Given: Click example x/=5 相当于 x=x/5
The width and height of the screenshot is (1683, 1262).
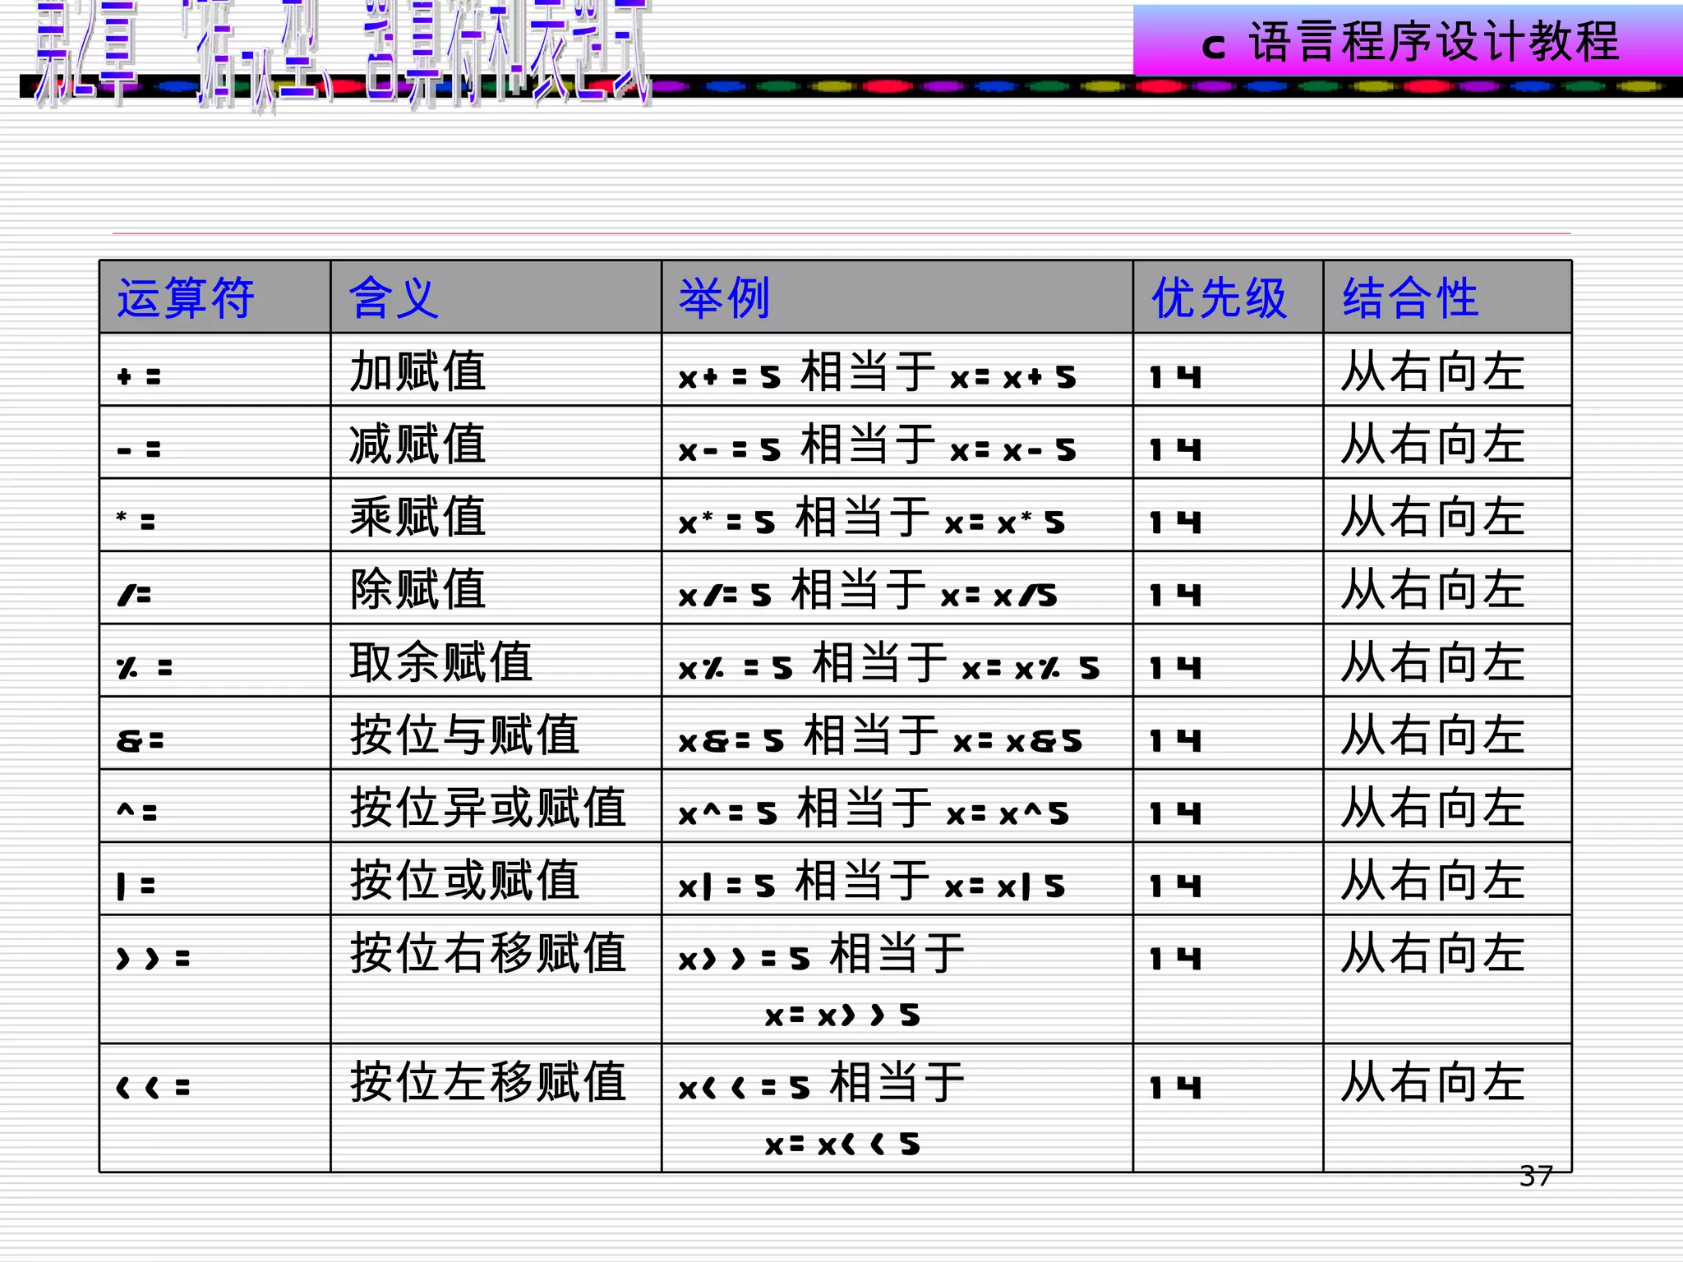Looking at the screenshot, I should pyautogui.click(x=897, y=587).
